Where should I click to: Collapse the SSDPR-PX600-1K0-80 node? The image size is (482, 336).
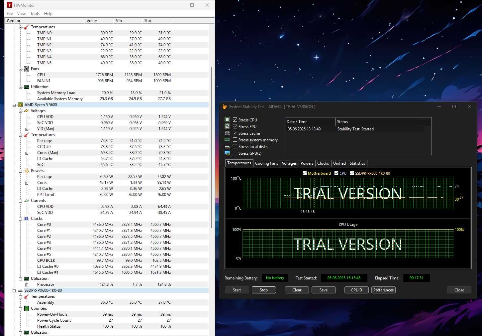(x=14, y=290)
